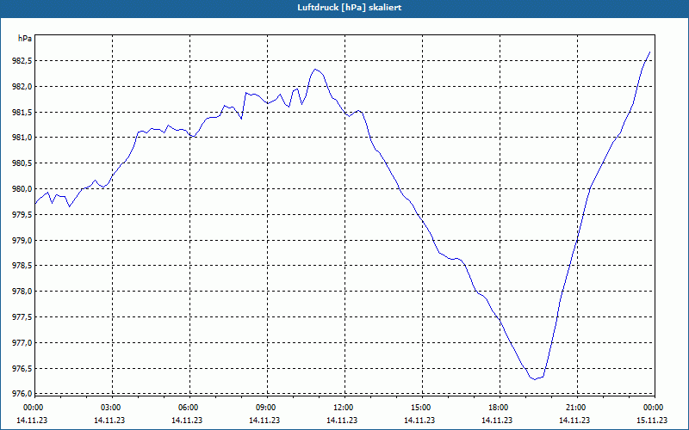The height and width of the screenshot is (430, 689).
Task: Select the 979,5 axis value
Action: (x=22, y=214)
